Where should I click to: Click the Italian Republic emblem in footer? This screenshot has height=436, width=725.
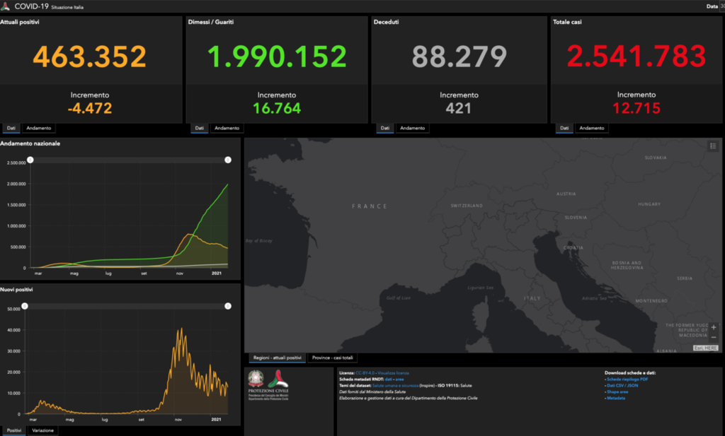pos(256,381)
